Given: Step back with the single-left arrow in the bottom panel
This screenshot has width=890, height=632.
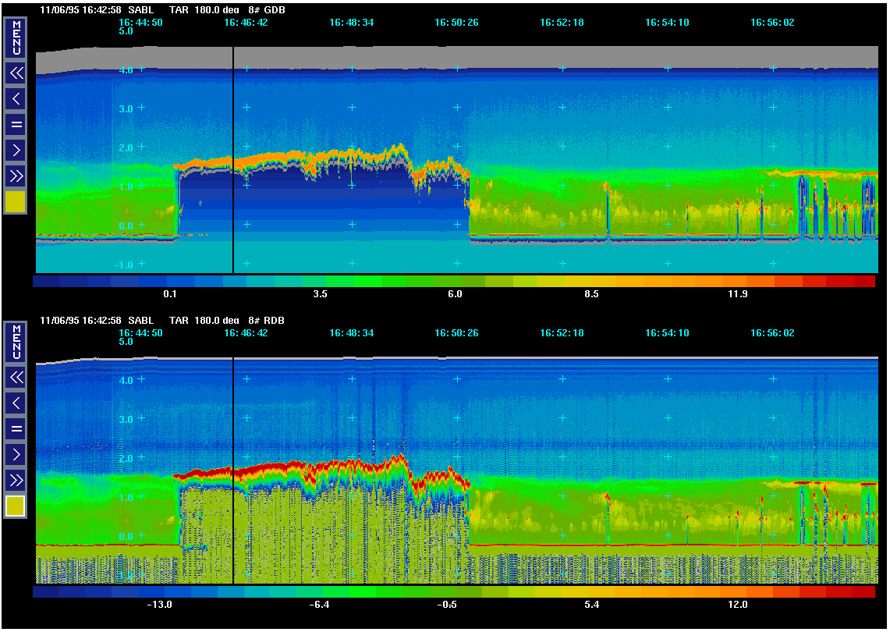Looking at the screenshot, I should pos(16,403).
